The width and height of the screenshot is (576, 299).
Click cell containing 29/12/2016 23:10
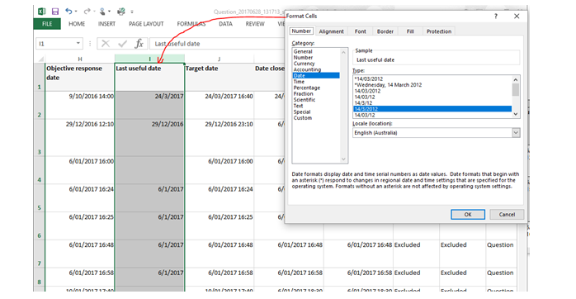[220, 138]
